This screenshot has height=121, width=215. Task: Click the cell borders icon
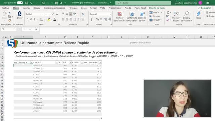[x=42, y=19]
